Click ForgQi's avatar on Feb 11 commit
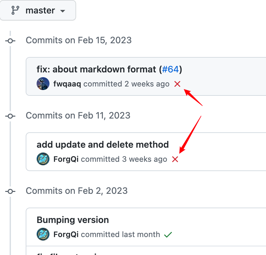 (43, 159)
